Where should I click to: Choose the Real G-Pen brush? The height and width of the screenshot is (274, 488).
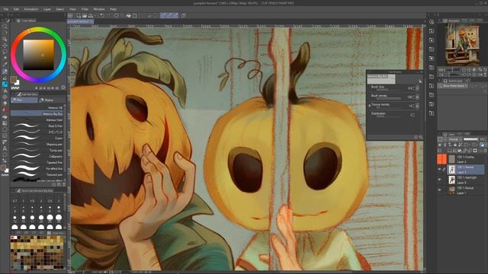pos(37,126)
